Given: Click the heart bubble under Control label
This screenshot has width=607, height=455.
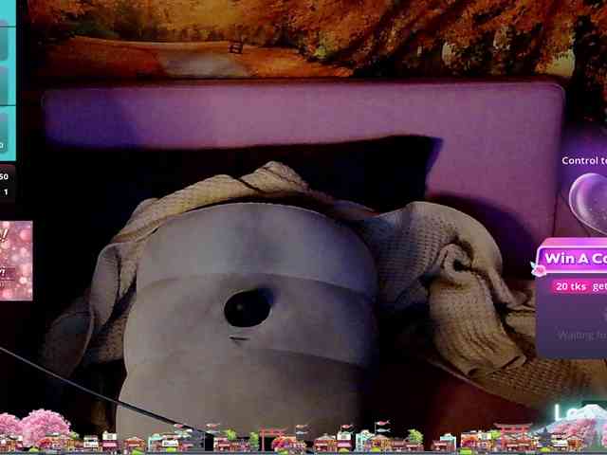Looking at the screenshot, I should point(590,200).
